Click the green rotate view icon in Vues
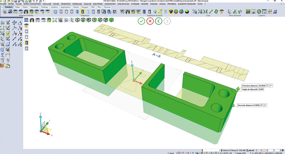285x154 pixels. [x=216, y=12]
